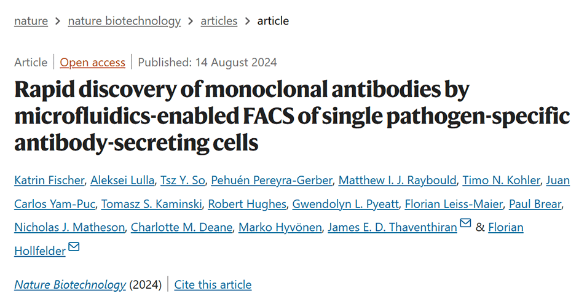
Task: Select author Tsz Y. So
Action: point(181,181)
